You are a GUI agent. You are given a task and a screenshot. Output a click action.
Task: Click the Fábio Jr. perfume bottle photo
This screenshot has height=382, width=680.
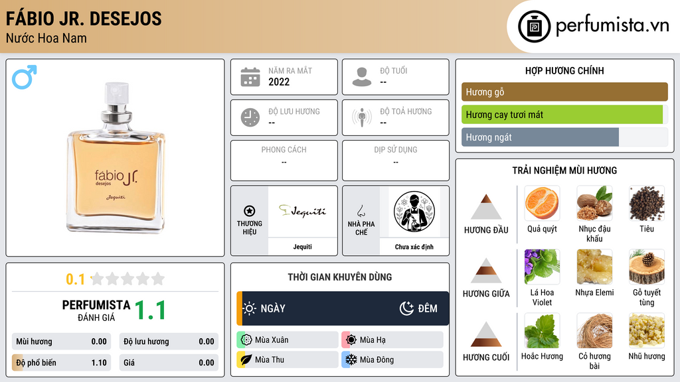[116, 157]
